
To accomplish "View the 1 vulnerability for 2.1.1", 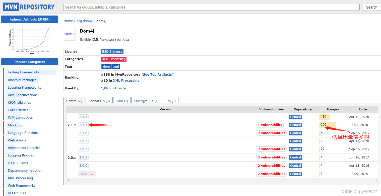I will pos(270,125).
